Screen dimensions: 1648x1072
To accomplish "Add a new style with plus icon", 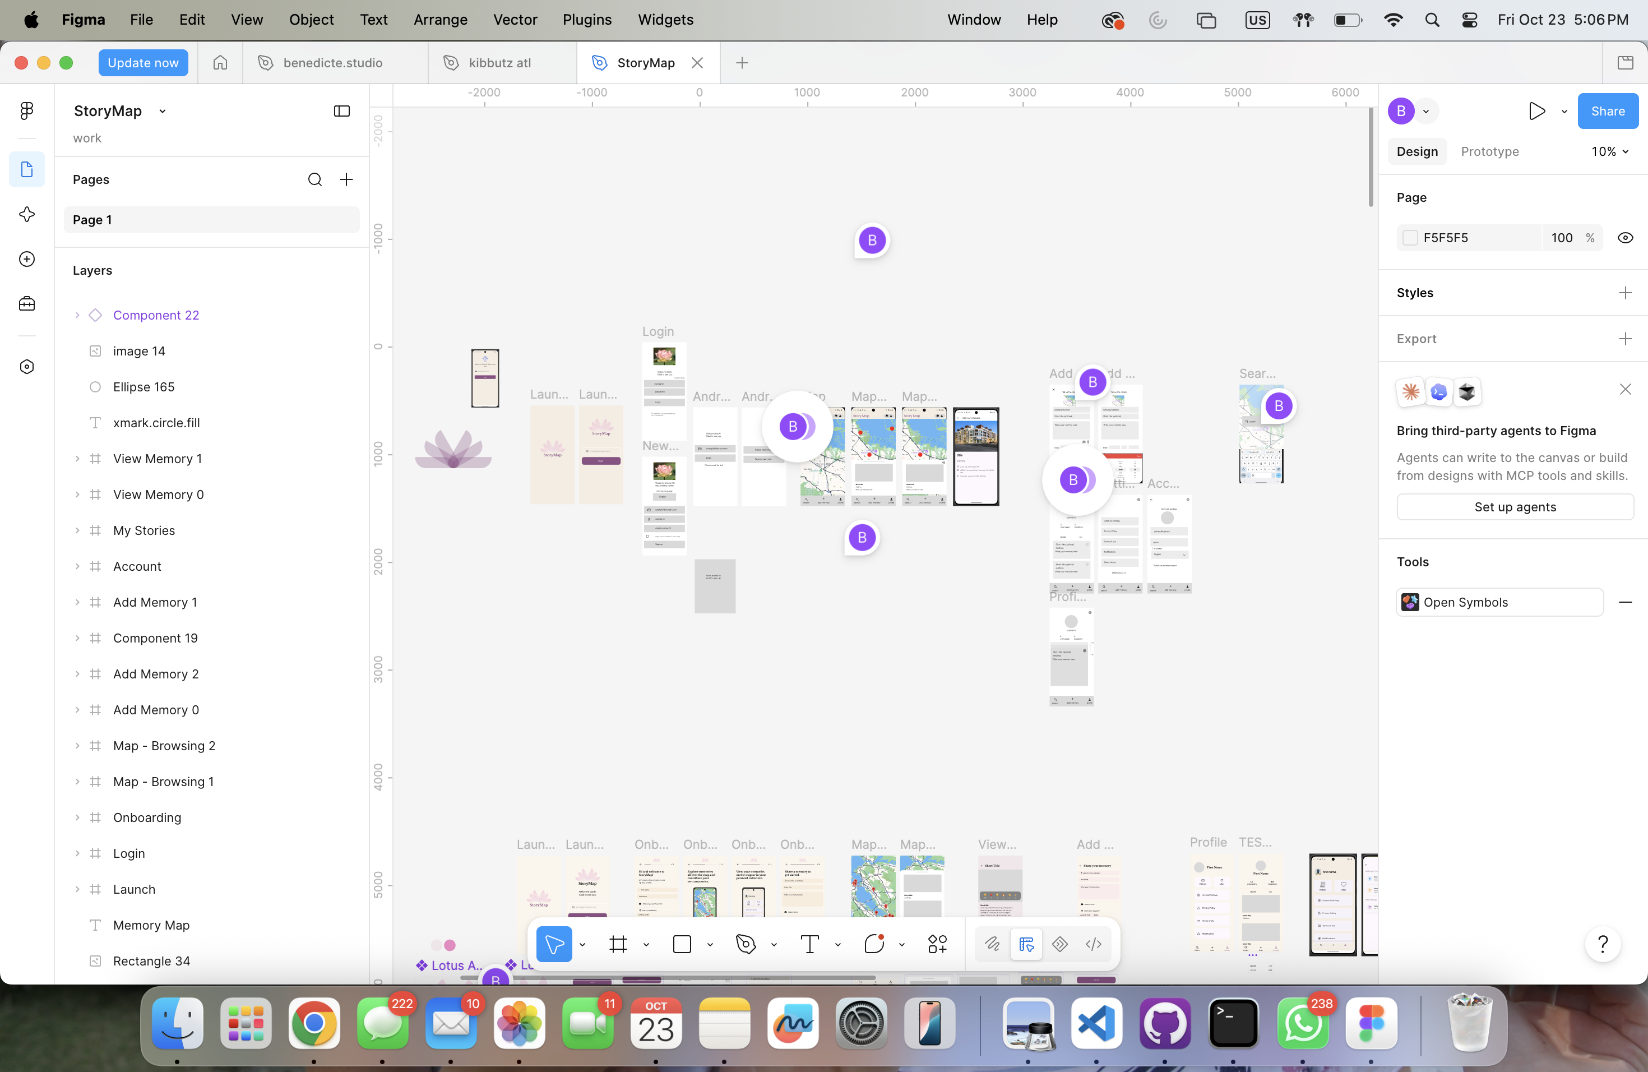I will 1625,293.
